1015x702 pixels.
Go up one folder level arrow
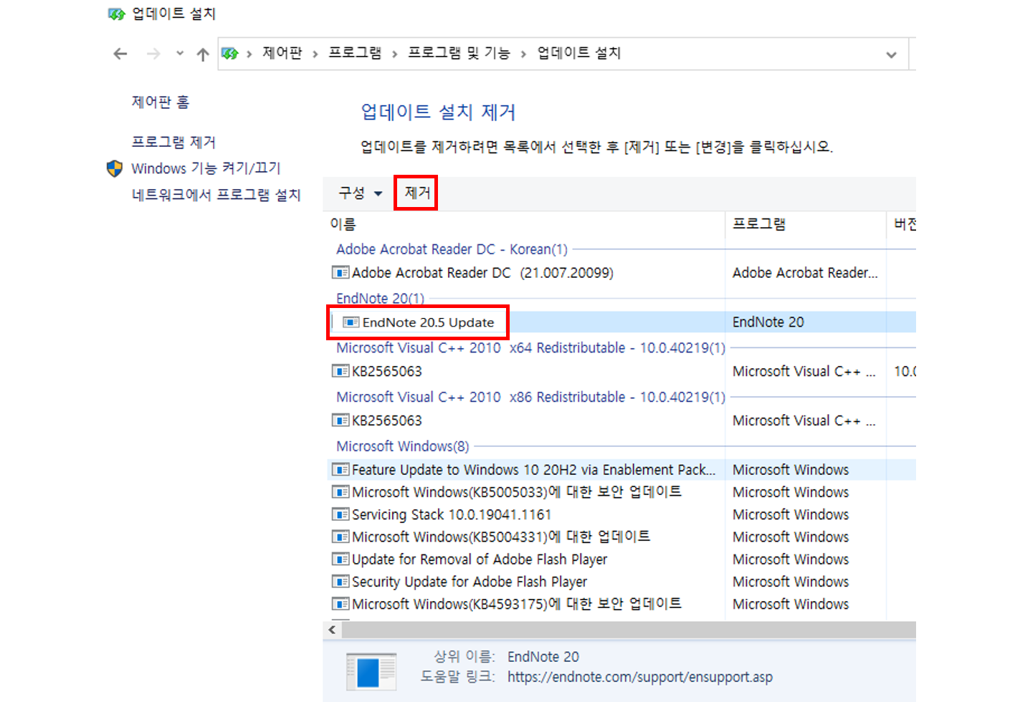203,54
